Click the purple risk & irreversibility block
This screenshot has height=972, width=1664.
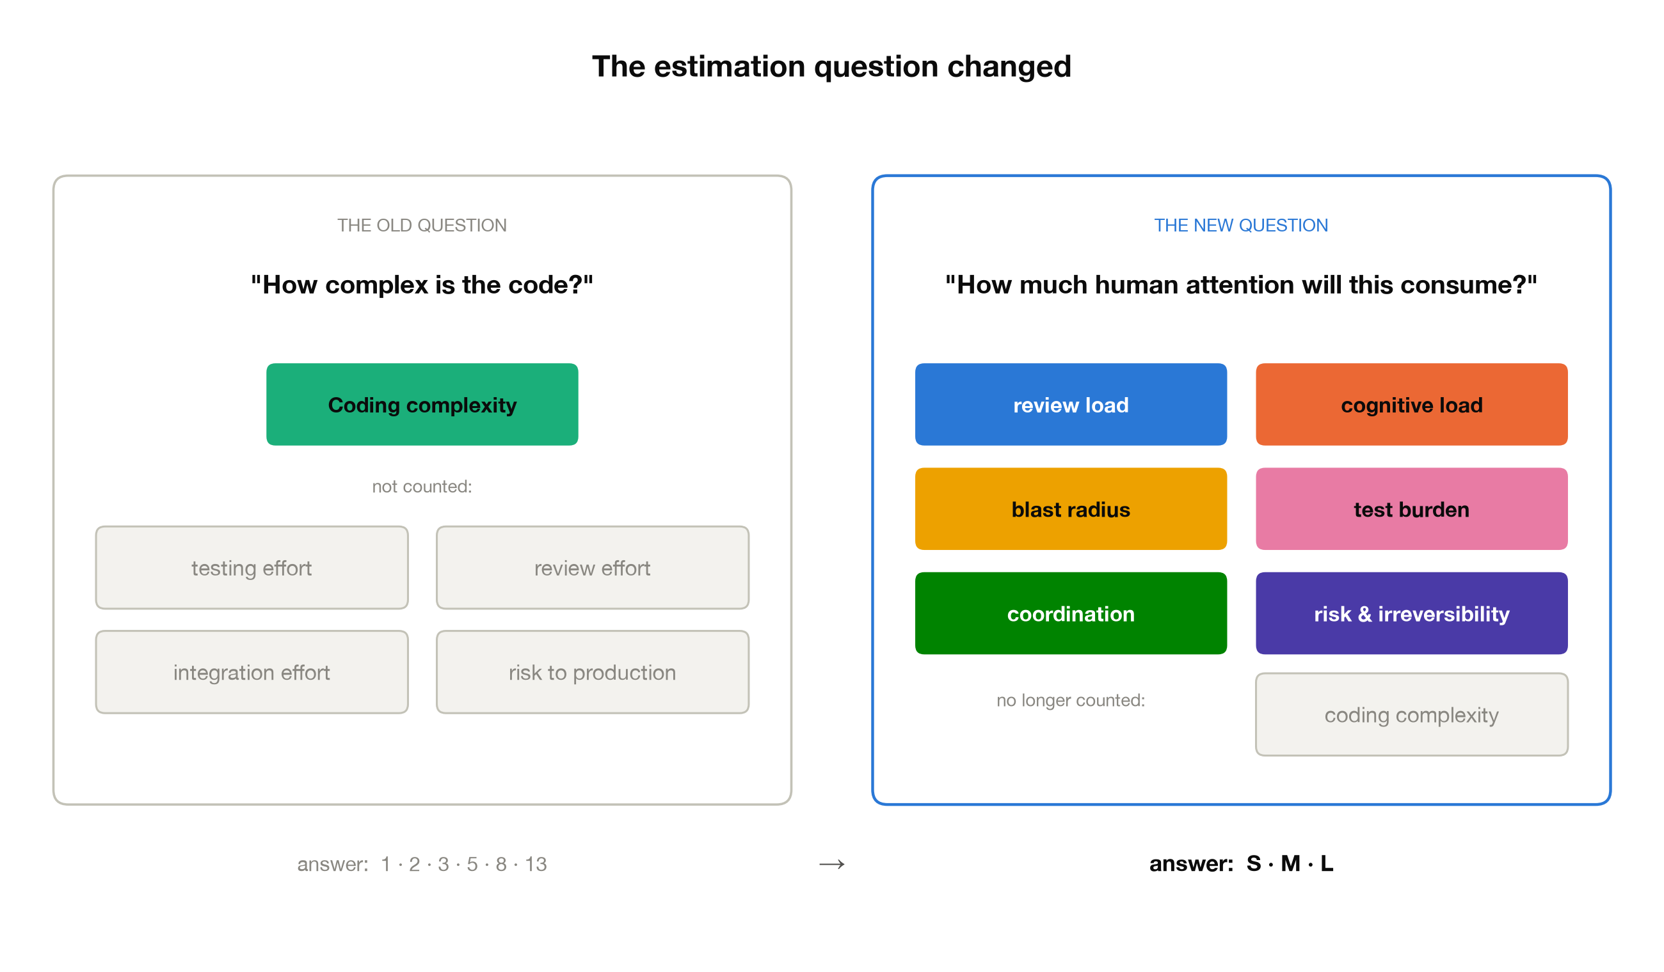click(x=1411, y=613)
